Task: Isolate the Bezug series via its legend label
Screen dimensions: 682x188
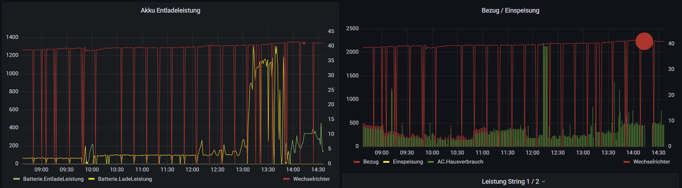Action: (x=371, y=162)
